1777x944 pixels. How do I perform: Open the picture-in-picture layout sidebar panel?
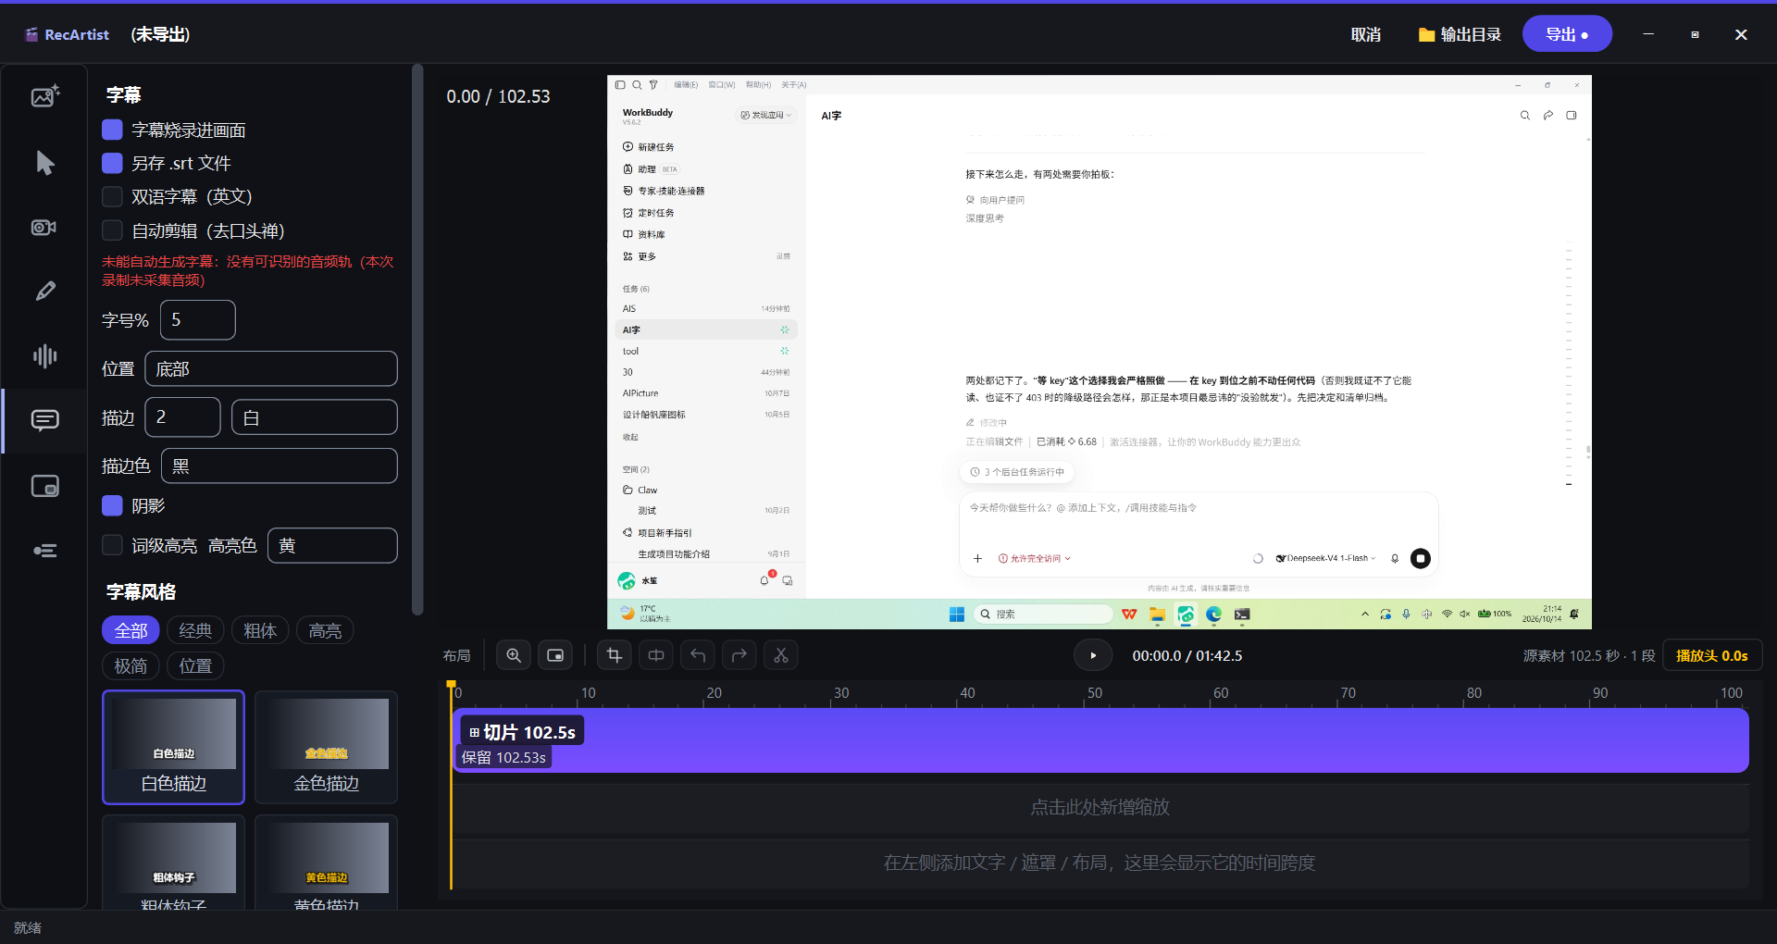44,486
